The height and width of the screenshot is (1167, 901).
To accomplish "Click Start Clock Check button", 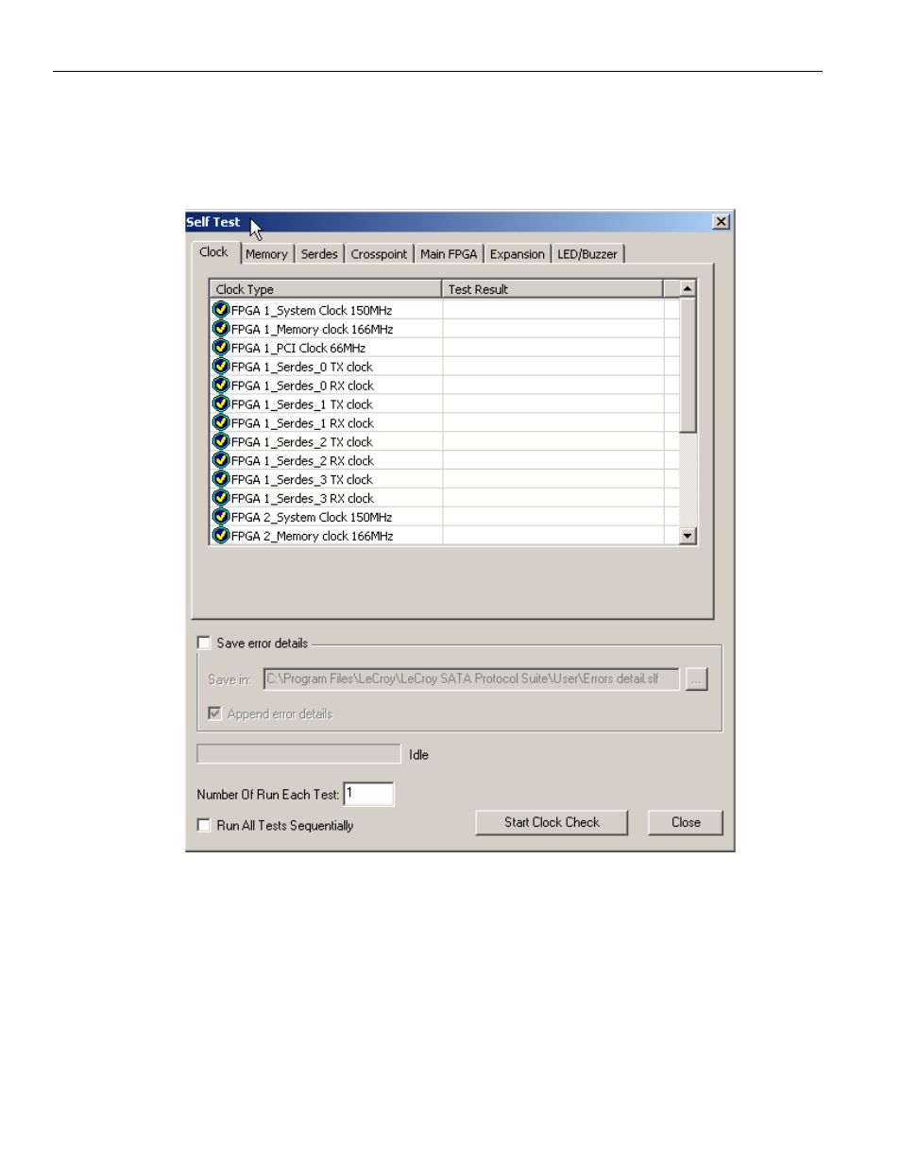I will pyautogui.click(x=552, y=822).
